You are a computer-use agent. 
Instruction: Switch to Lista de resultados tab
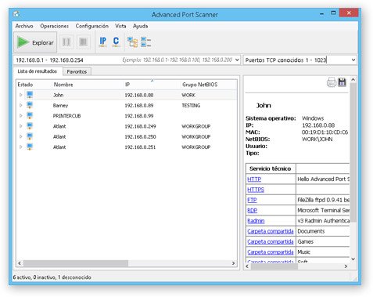click(38, 71)
